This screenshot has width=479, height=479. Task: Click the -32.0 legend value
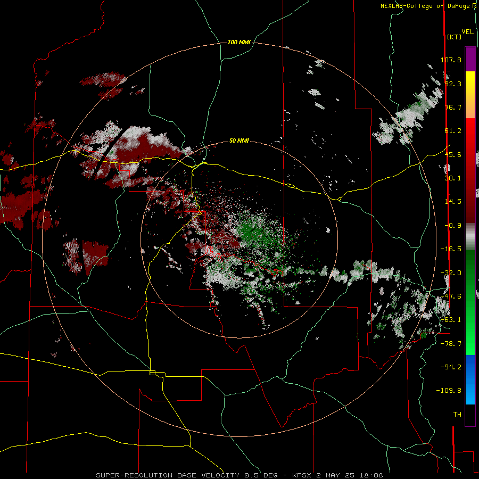pos(451,273)
